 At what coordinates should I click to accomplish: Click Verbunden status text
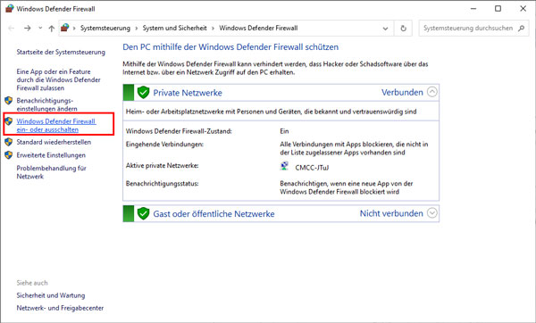pyautogui.click(x=402, y=92)
